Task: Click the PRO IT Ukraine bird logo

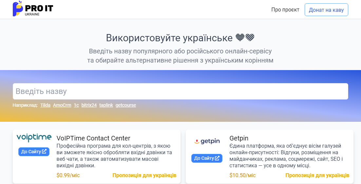Action: (x=33, y=9)
